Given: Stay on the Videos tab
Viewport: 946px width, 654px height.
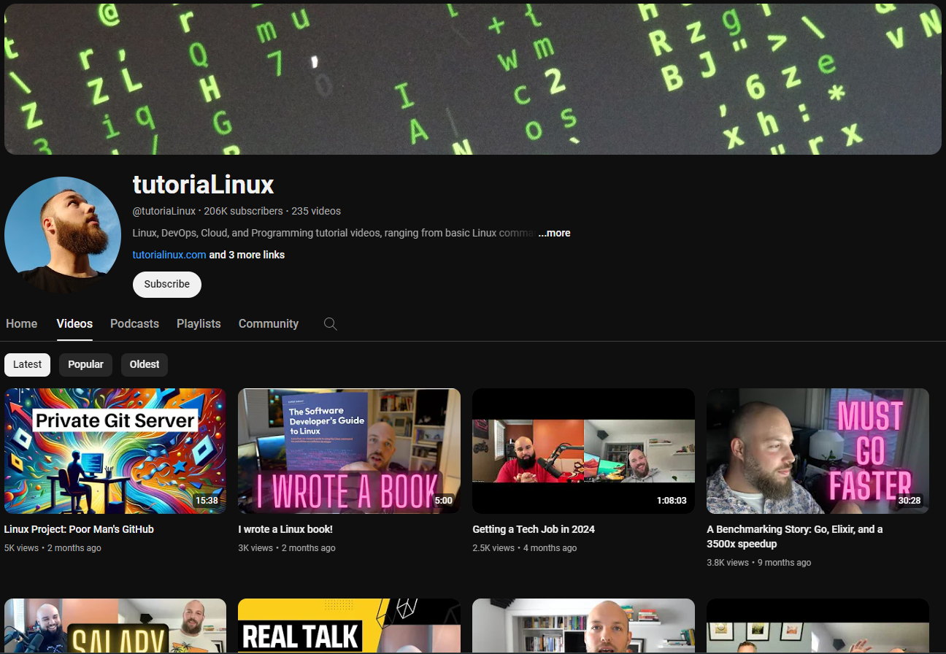Looking at the screenshot, I should tap(74, 323).
